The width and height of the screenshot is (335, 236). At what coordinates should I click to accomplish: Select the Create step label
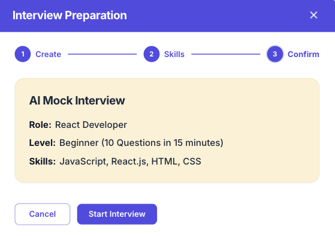tap(49, 54)
